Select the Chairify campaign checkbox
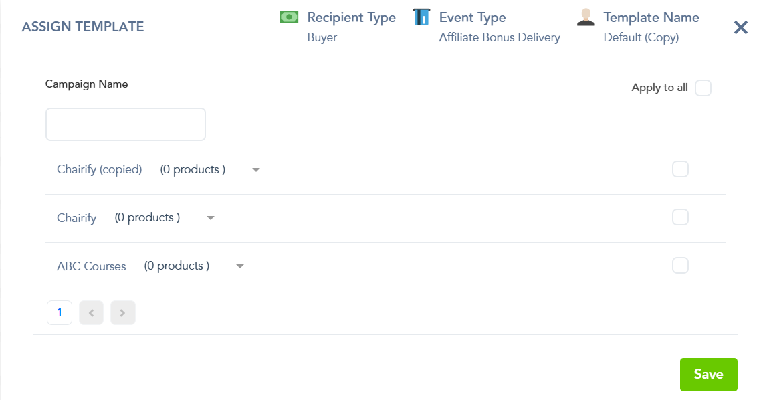759x400 pixels. [x=680, y=217]
